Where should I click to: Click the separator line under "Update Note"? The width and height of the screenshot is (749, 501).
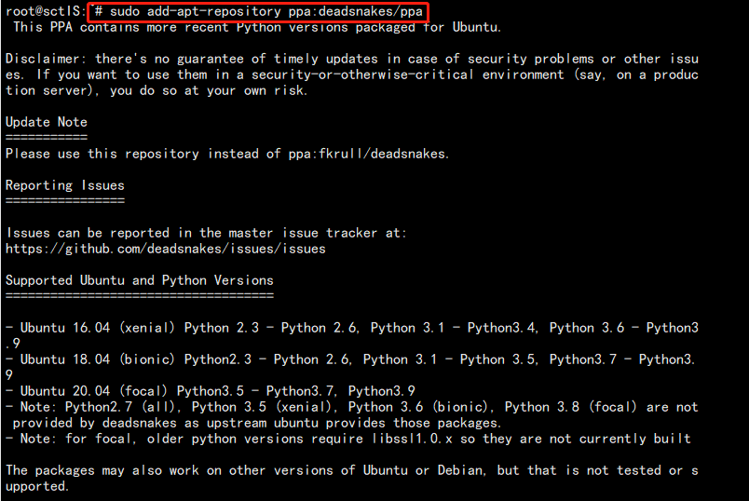click(46, 137)
